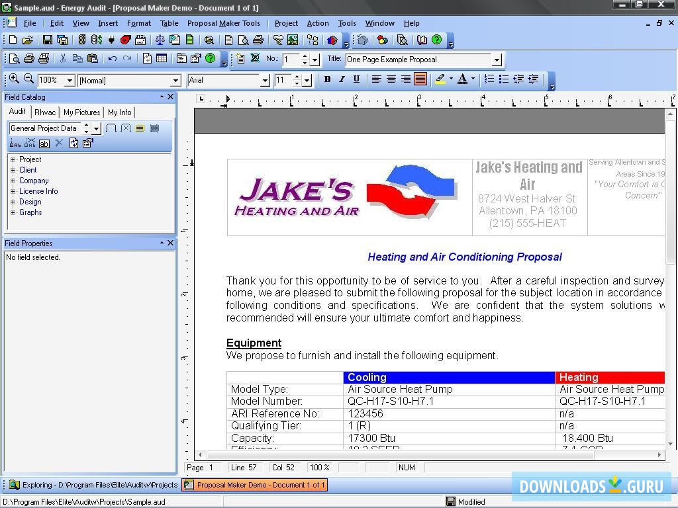This screenshot has width=678, height=508.
Task: Switch to the My Info tab
Action: point(120,112)
